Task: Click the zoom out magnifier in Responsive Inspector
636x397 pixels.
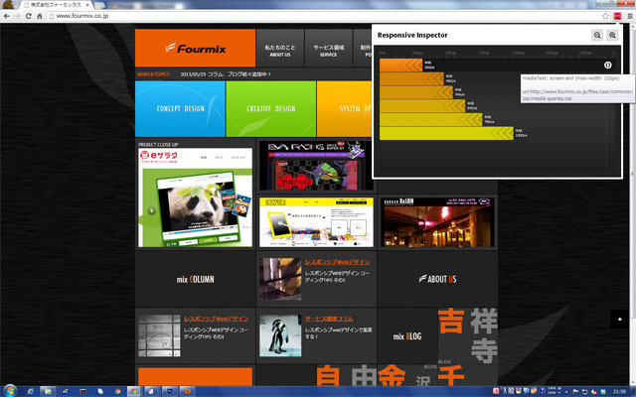Action: (x=598, y=35)
